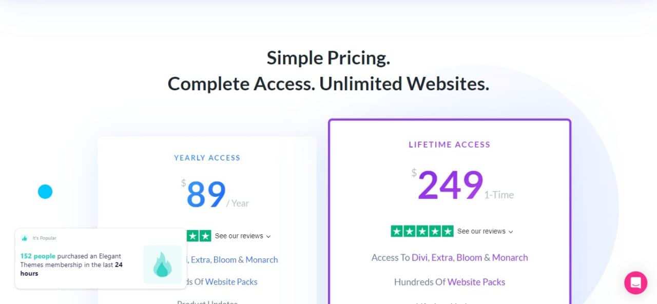Click Trustpilot stars under Yearly Access
657x304 pixels.
(199, 236)
